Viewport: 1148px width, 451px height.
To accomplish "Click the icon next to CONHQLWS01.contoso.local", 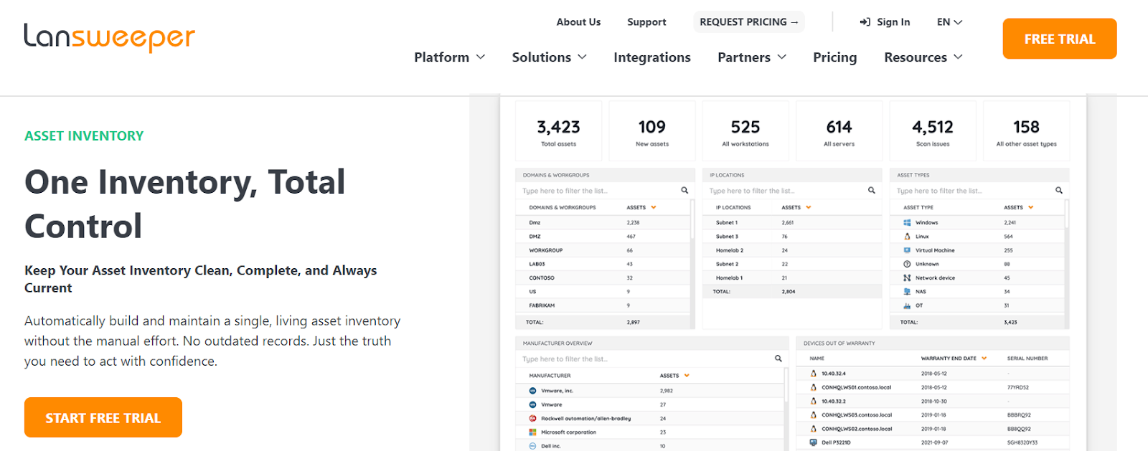I will coord(813,387).
